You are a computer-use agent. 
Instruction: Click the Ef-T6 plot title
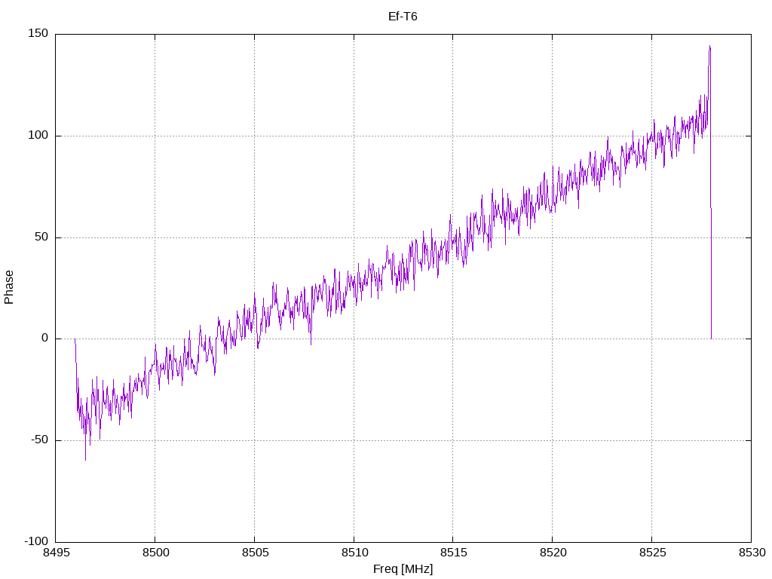pos(403,17)
